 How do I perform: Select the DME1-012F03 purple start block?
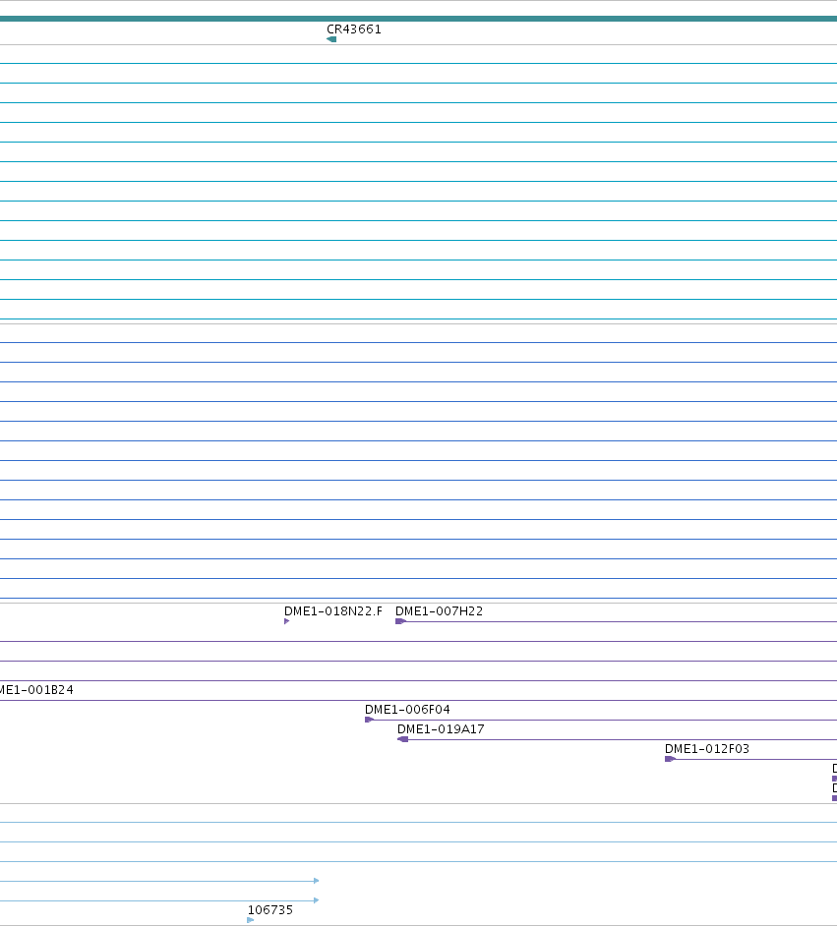point(670,759)
